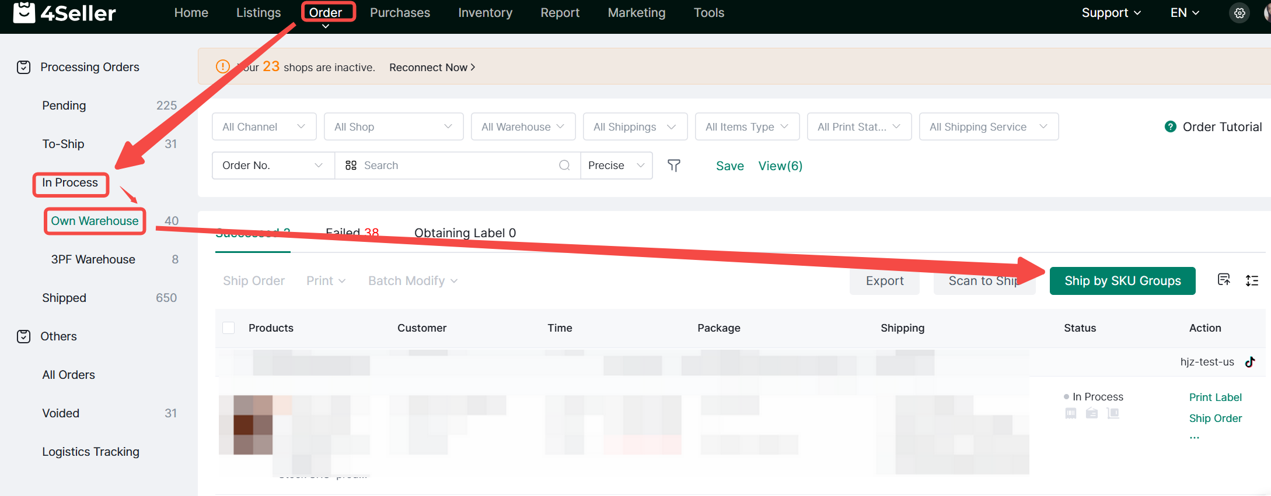This screenshot has height=496, width=1271.
Task: Tick the select-all checkbox in table header
Action: click(x=229, y=328)
